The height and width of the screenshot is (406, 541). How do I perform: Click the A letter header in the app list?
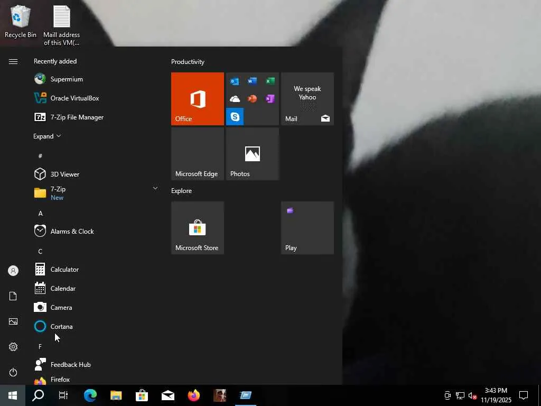click(40, 214)
